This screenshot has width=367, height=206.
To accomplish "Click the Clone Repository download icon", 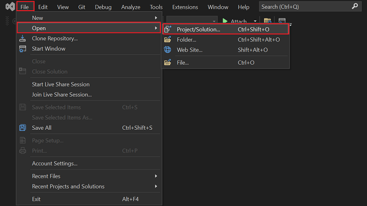I will tap(22, 38).
